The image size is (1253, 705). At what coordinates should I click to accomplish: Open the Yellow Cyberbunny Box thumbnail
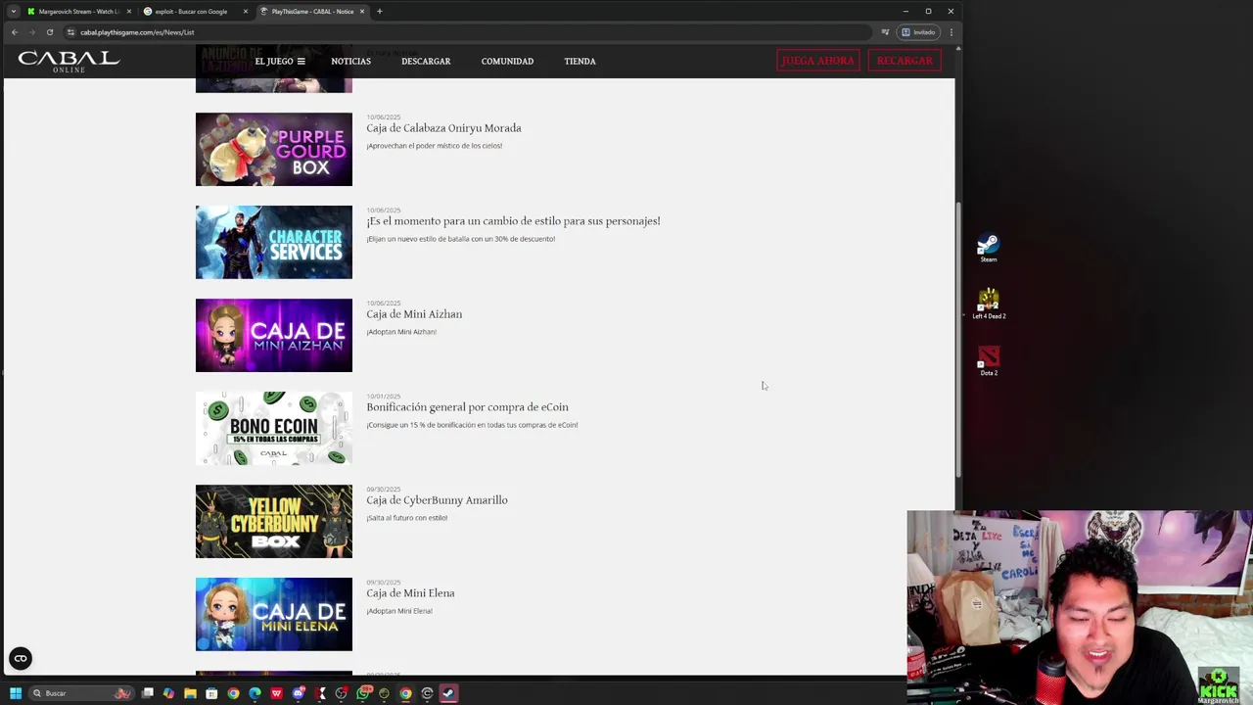point(273,521)
